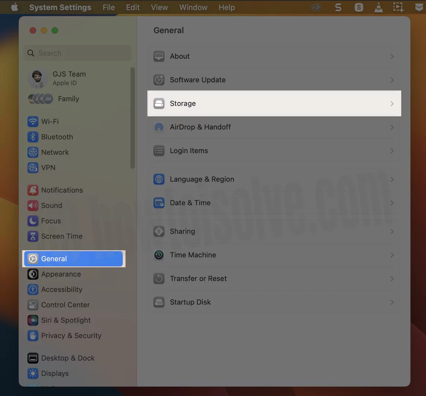This screenshot has height=396, width=426.
Task: Open the Window menu
Action: 193,7
